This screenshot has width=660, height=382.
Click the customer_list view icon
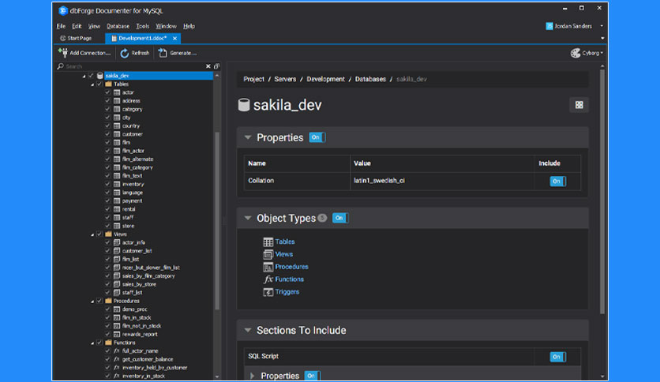click(x=117, y=251)
